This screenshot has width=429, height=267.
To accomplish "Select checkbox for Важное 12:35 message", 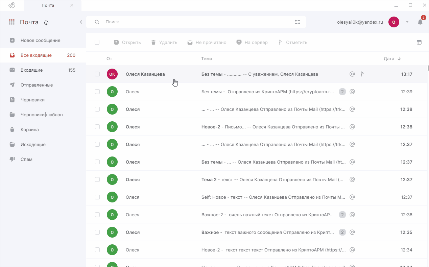I will tap(97, 232).
